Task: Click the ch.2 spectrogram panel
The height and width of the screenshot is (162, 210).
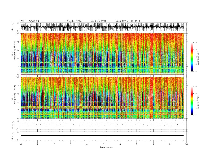Action: pyautogui.click(x=102, y=98)
